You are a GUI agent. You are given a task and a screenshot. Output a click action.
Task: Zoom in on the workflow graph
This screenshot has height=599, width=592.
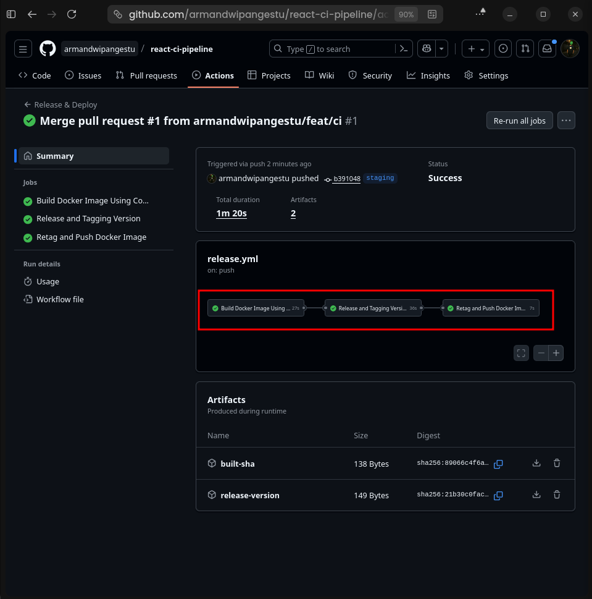pyautogui.click(x=556, y=353)
